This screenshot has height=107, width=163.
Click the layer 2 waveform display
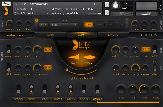coord(89,58)
